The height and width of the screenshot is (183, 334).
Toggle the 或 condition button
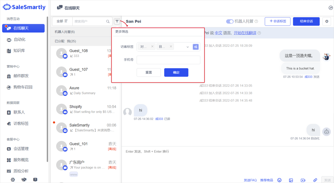pyautogui.click(x=196, y=47)
